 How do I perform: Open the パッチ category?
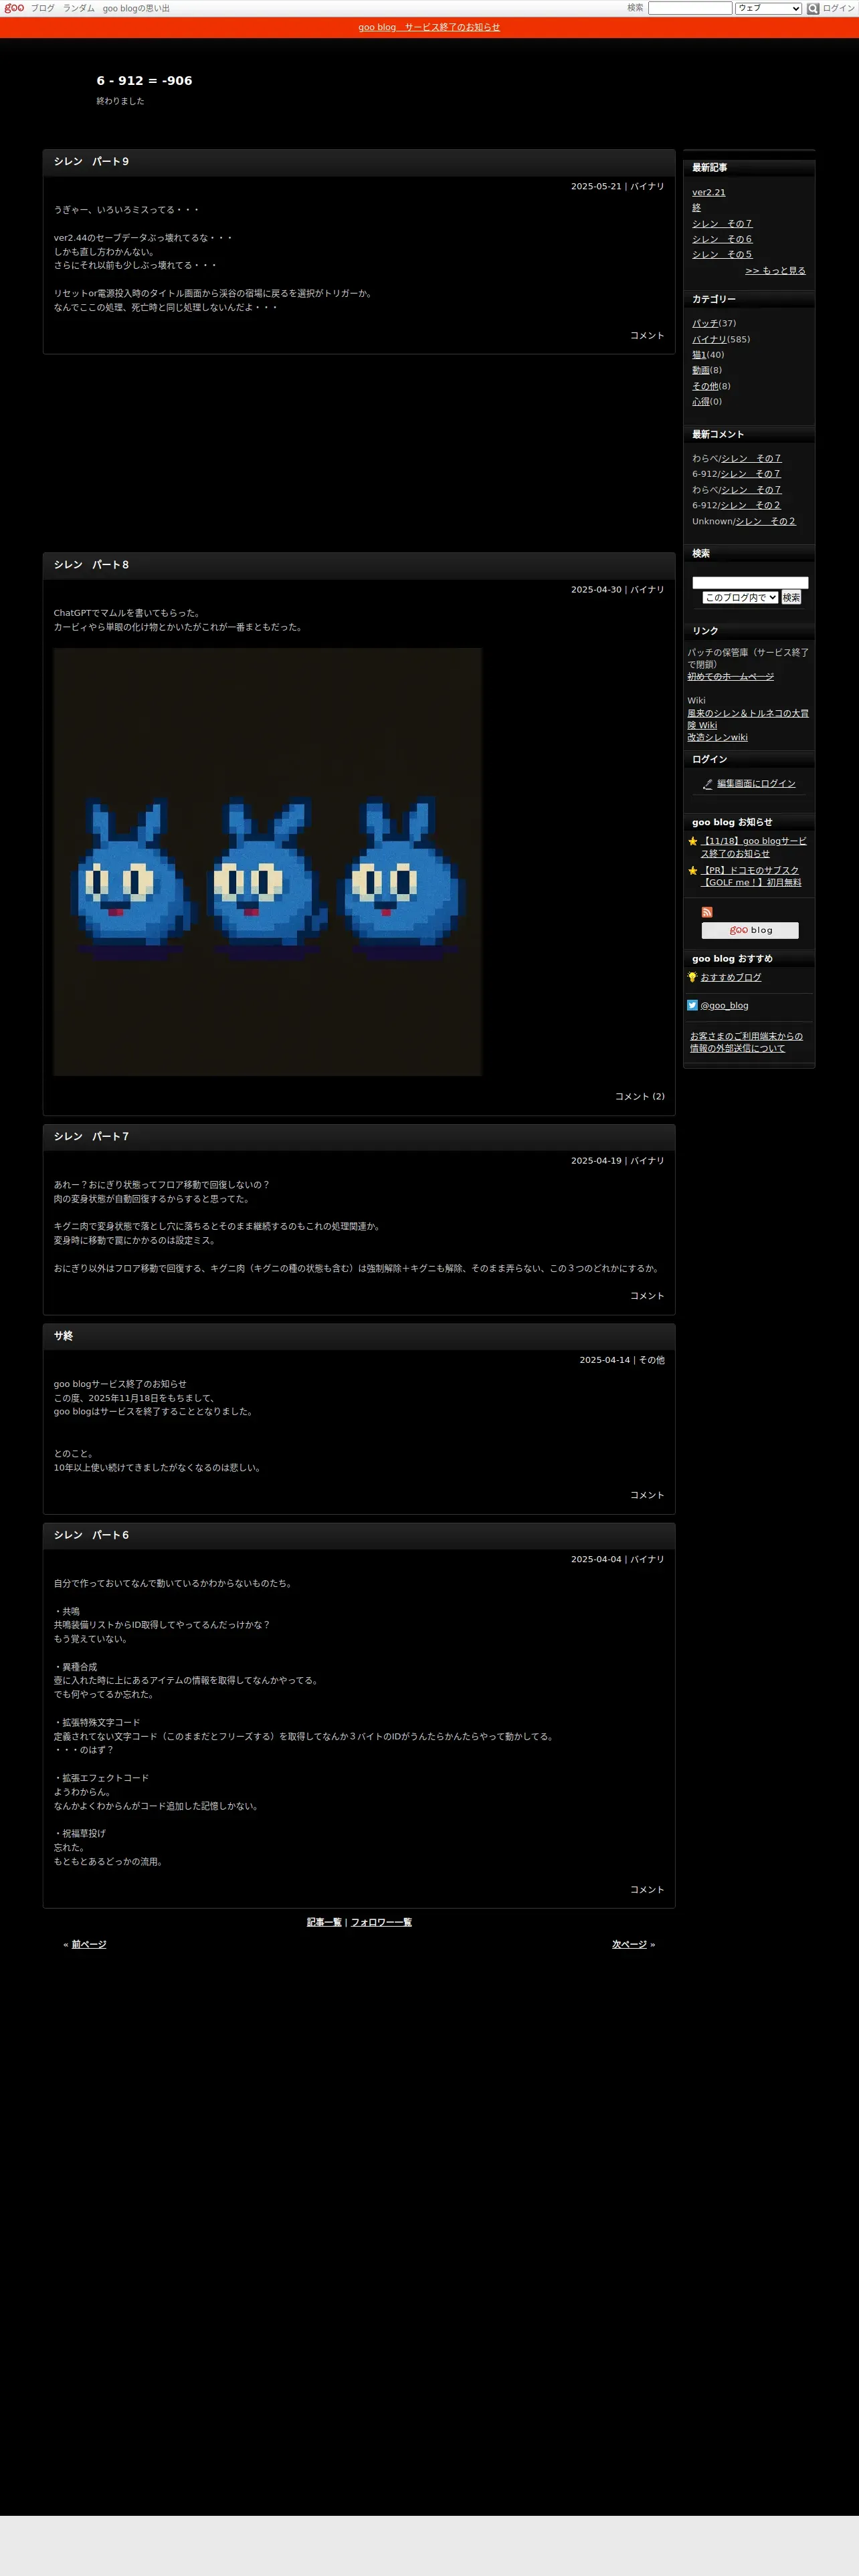(705, 323)
